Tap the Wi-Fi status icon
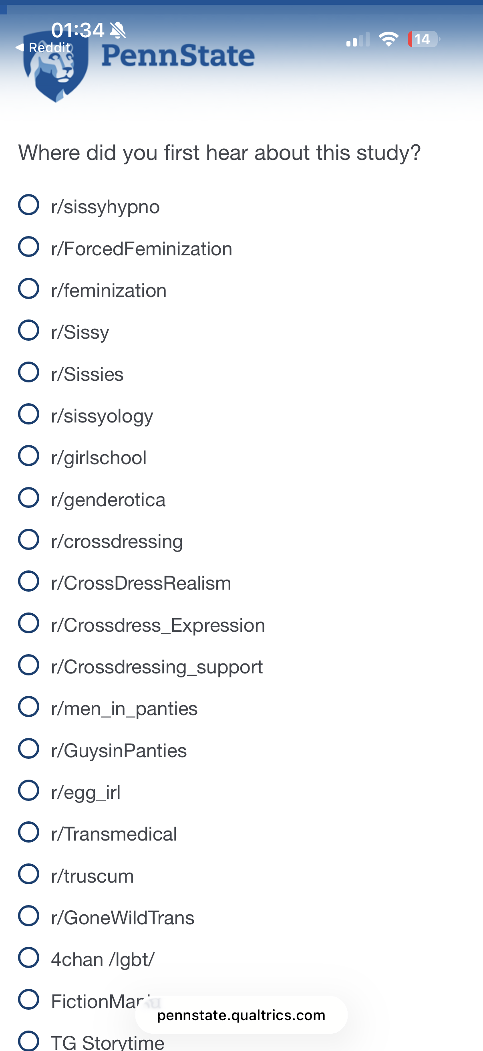 pos(388,39)
